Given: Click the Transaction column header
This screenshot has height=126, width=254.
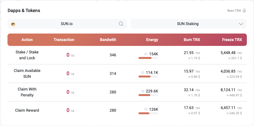Looking at the screenshot, I should [x=64, y=40].
